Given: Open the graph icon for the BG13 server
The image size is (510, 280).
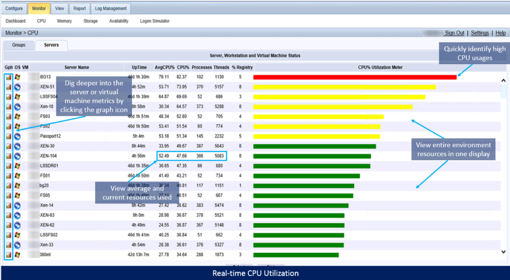Looking at the screenshot, I should [8, 77].
